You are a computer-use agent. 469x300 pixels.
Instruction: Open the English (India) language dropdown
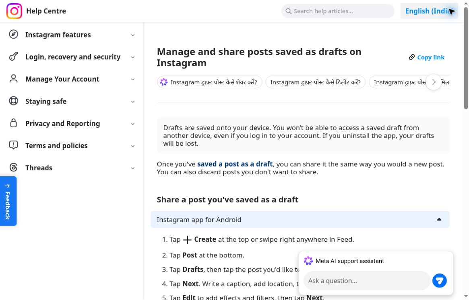click(x=429, y=11)
